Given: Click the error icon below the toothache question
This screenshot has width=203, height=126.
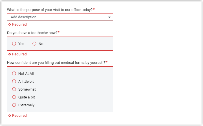Looking at the screenshot, I should click(10, 54).
